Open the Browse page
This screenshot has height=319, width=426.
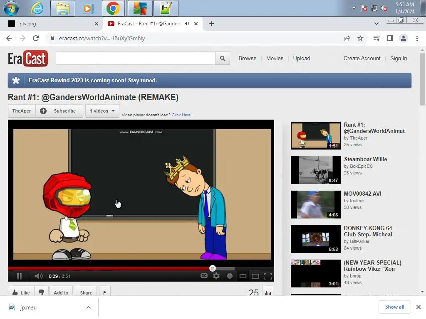(x=247, y=58)
